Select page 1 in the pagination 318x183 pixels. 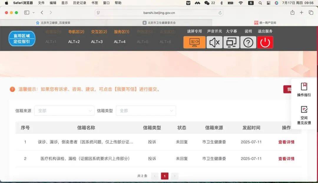click(x=165, y=176)
